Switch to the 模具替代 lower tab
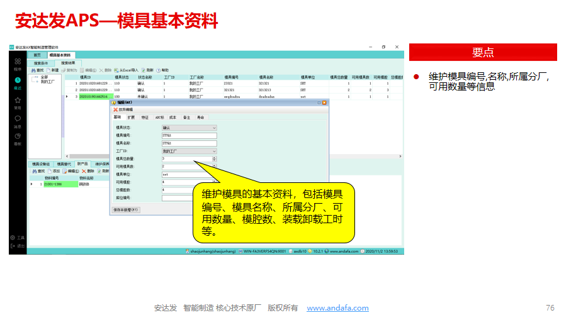Image resolution: width=571 pixels, height=320 pixels. coord(64,164)
